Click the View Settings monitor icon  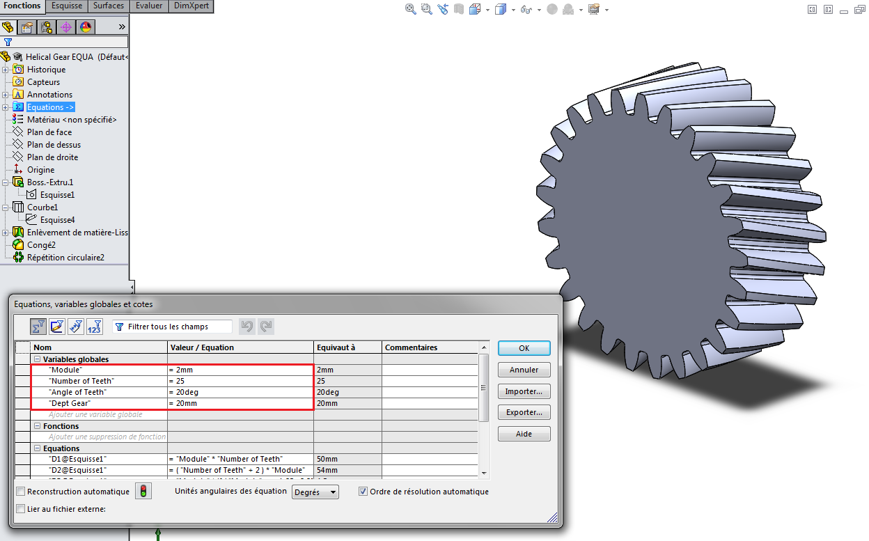(x=594, y=9)
